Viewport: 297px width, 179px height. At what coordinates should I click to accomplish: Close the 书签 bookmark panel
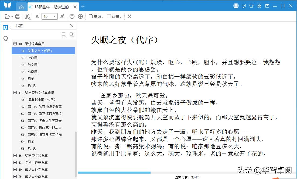[x=71, y=26]
